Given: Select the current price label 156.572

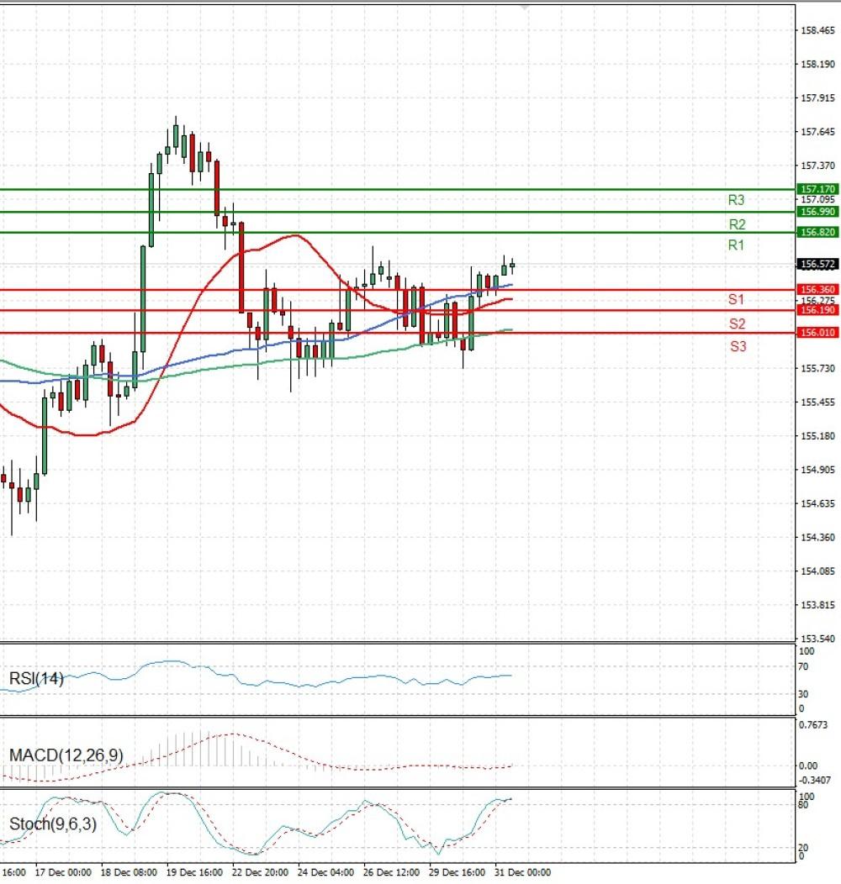Looking at the screenshot, I should [817, 264].
